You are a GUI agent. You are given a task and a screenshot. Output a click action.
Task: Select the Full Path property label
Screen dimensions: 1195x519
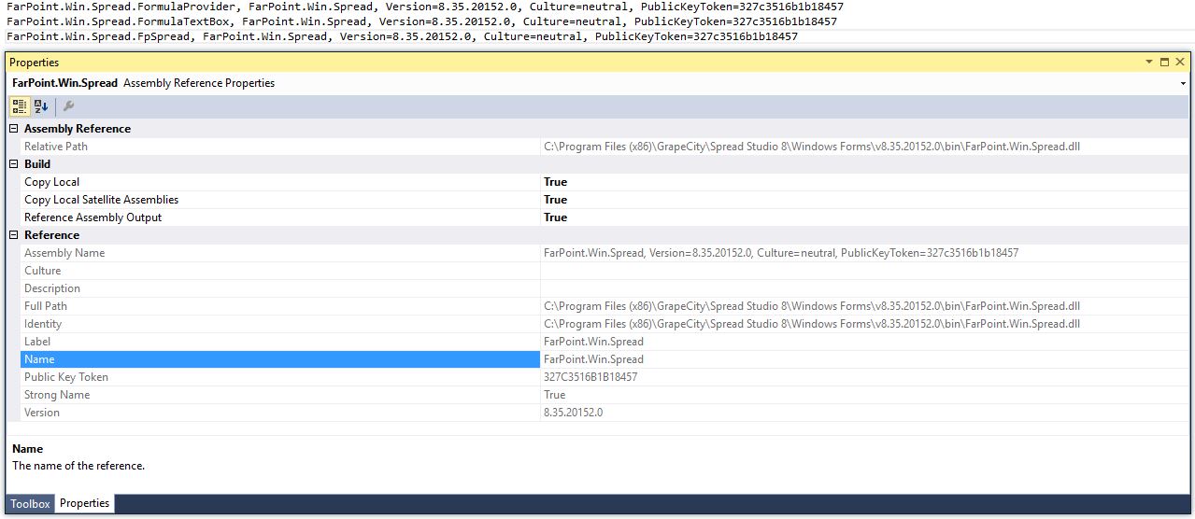click(x=46, y=306)
